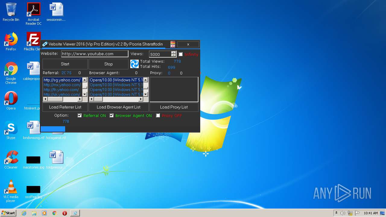Click Load Referrer List
Viewport: 386px width, 217px height.
pos(65,107)
